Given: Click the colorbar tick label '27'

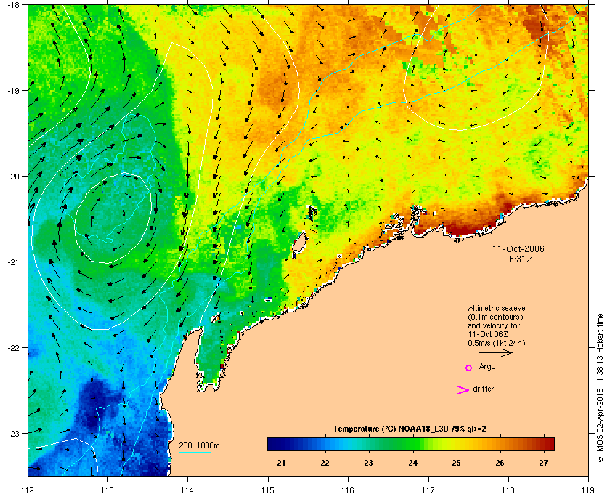Looking at the screenshot, I should (543, 463).
